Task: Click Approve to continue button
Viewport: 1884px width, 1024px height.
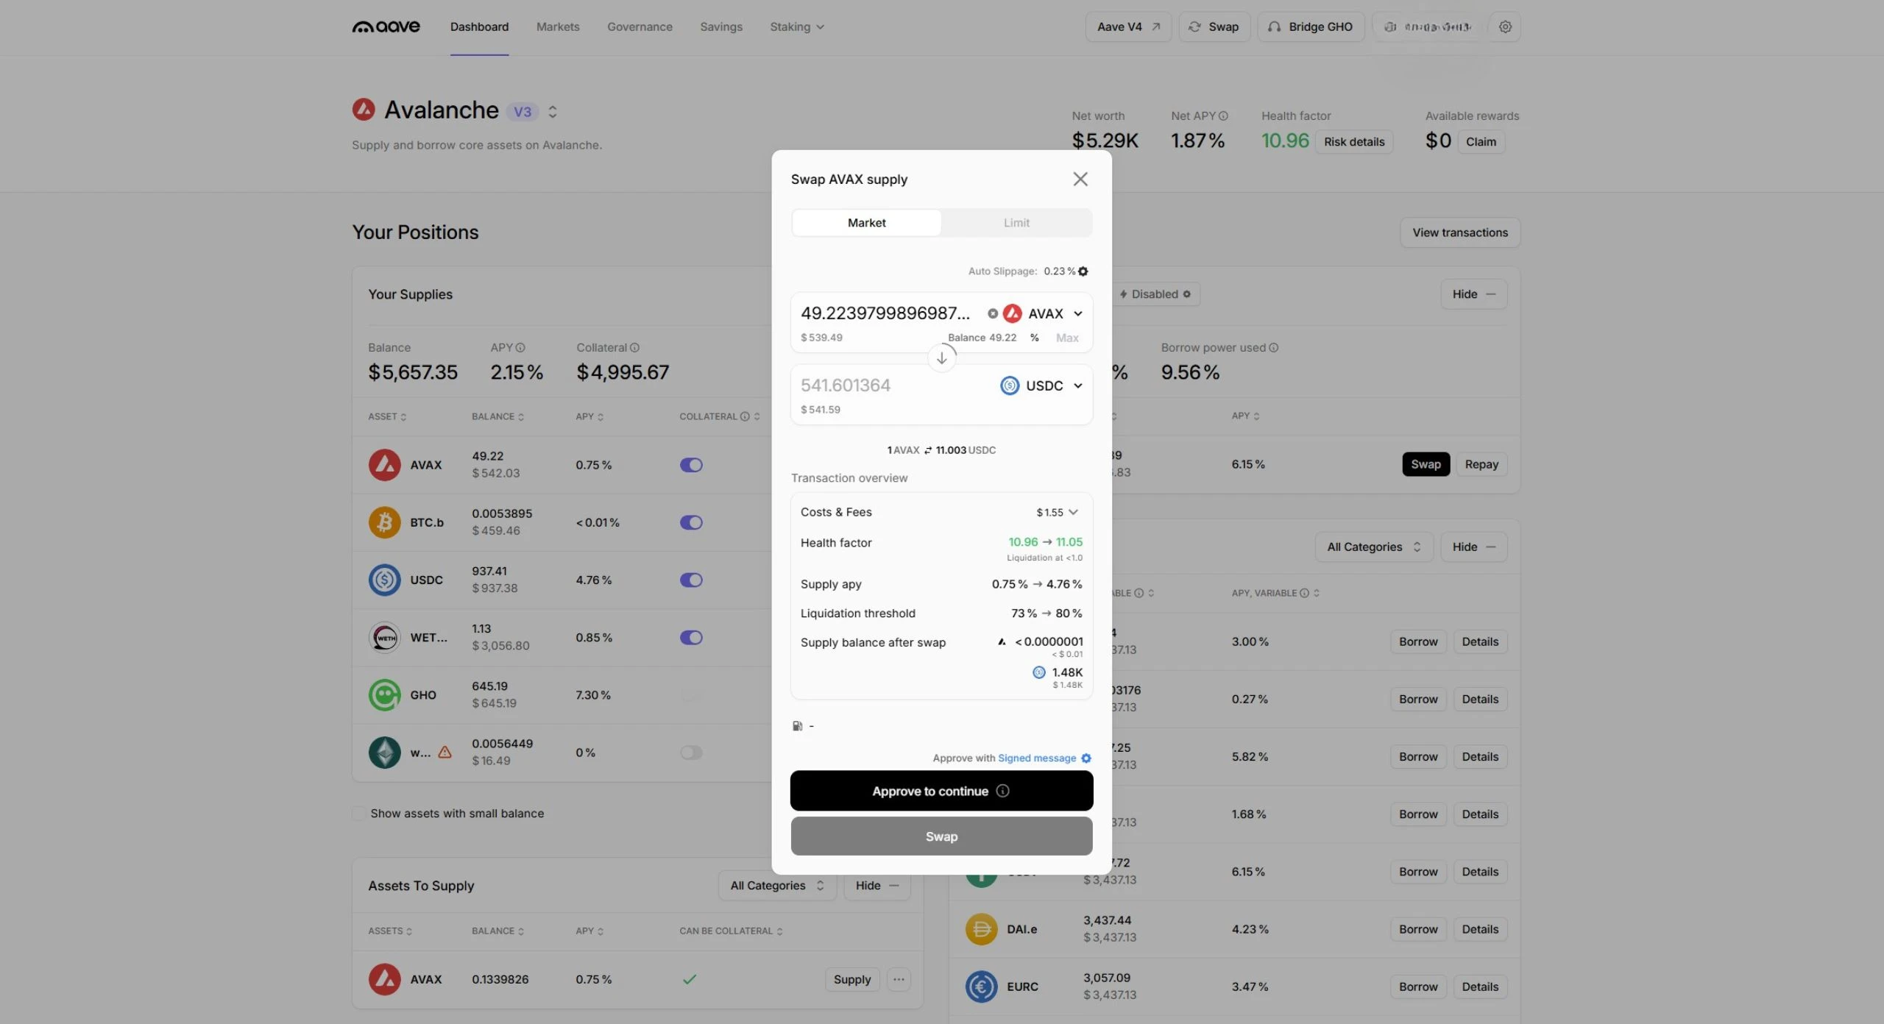Action: 941,791
